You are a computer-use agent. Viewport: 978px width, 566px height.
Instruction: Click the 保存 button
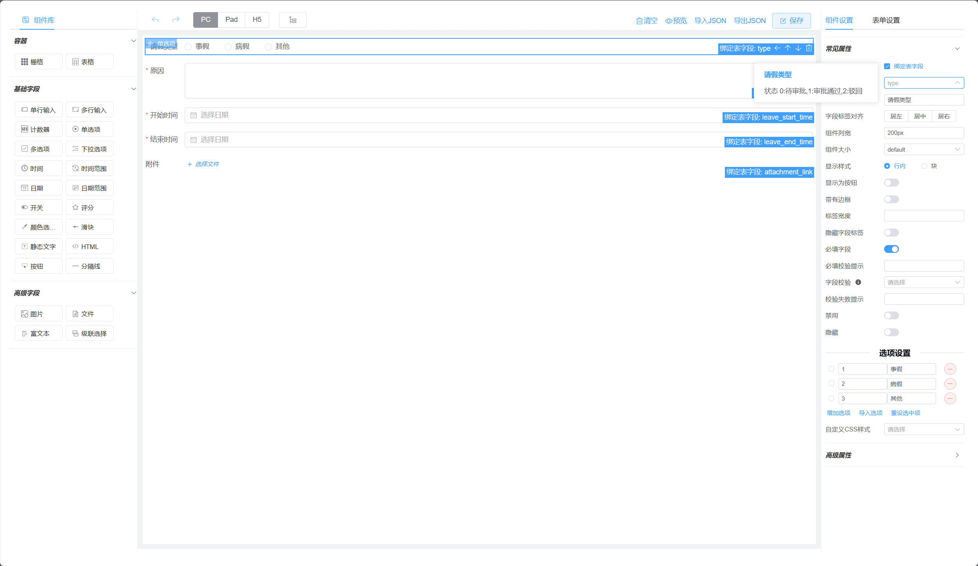coord(791,21)
